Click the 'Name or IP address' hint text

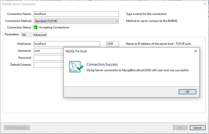pyautogui.click(x=159, y=44)
